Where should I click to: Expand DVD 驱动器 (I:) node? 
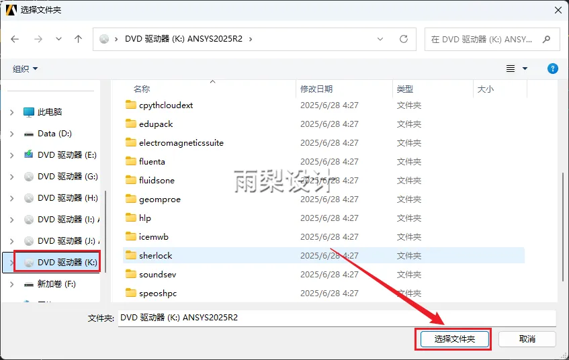point(11,220)
